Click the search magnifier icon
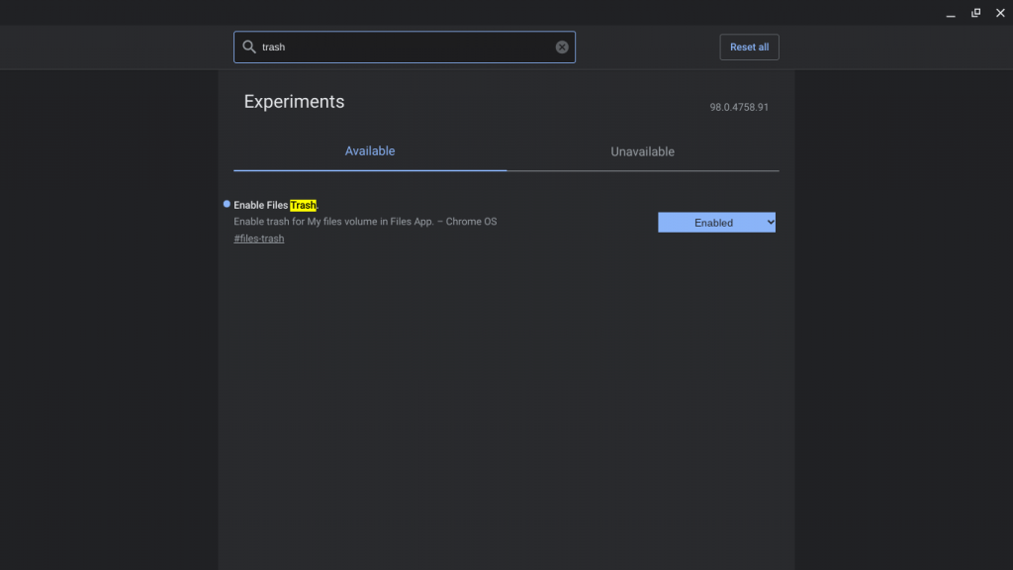The image size is (1013, 570). click(248, 47)
